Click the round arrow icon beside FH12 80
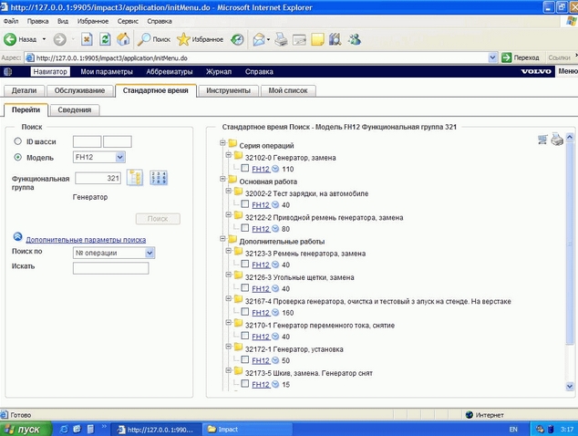 275,229
